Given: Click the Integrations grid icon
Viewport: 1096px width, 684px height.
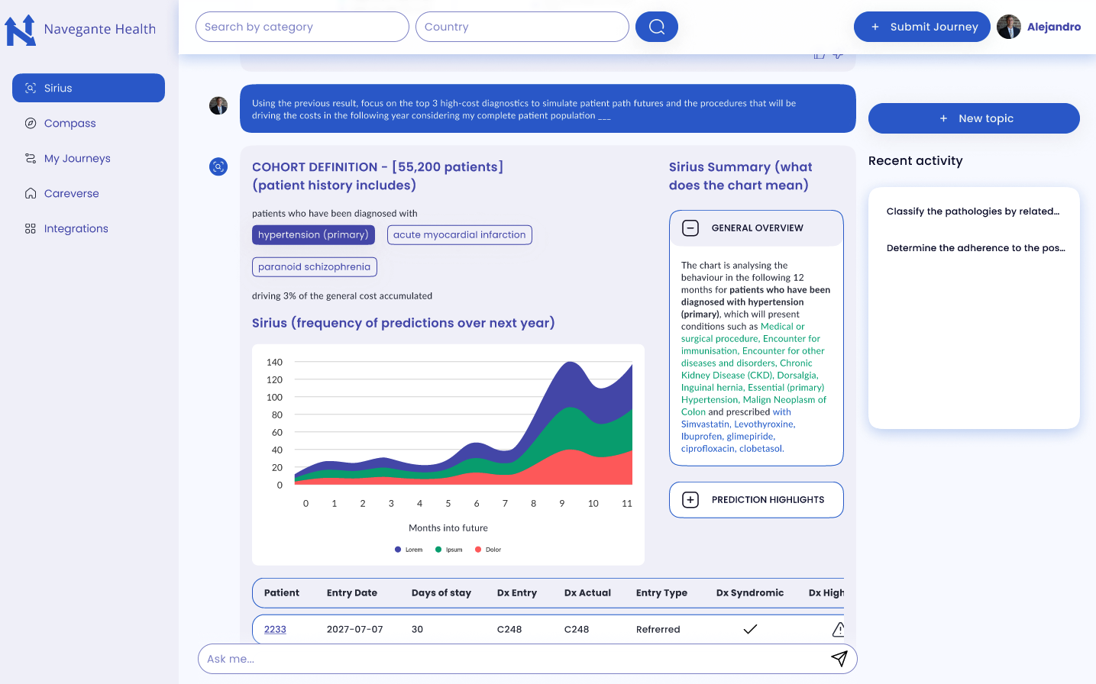Looking at the screenshot, I should pos(31,228).
